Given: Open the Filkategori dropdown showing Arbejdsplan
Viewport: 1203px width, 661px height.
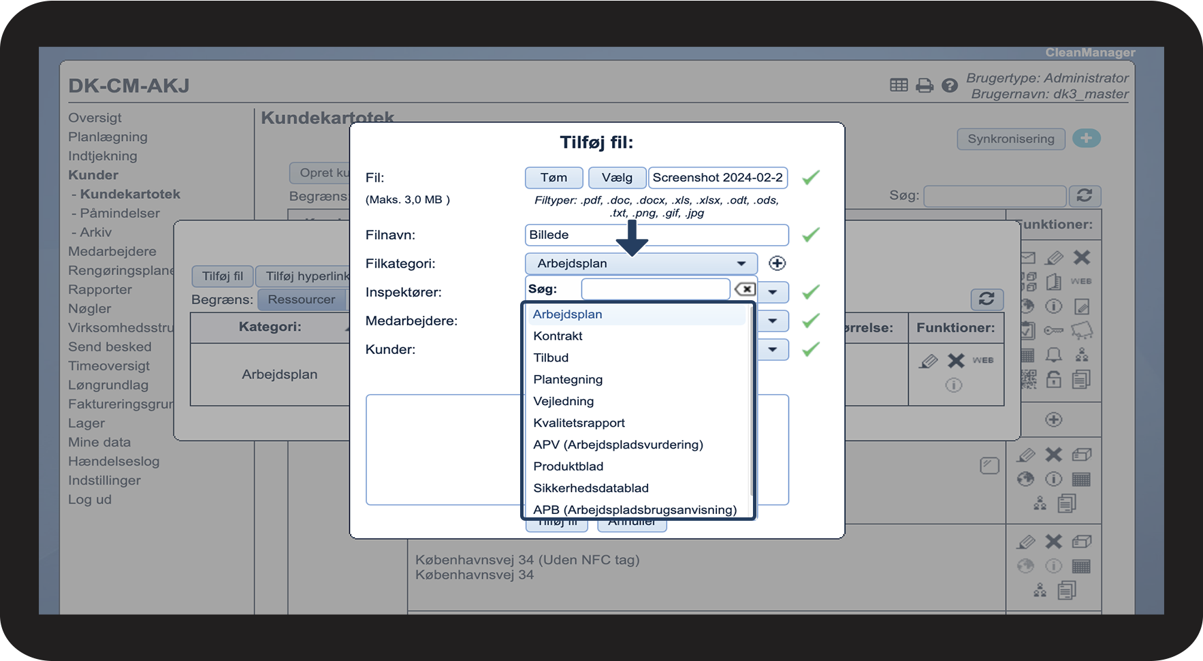Looking at the screenshot, I should tap(640, 263).
